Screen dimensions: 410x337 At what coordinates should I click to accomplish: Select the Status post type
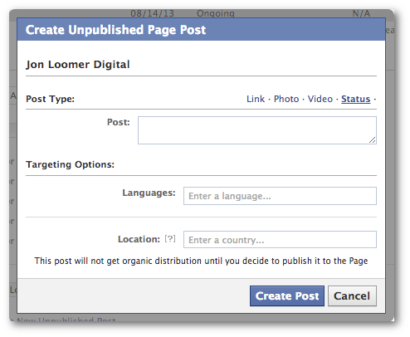click(355, 99)
